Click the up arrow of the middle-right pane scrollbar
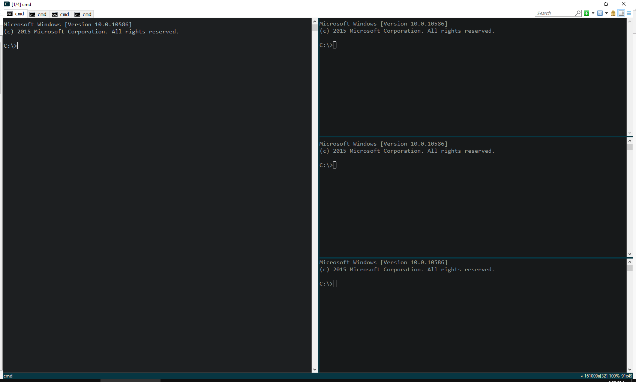The width and height of the screenshot is (636, 382). point(630,141)
